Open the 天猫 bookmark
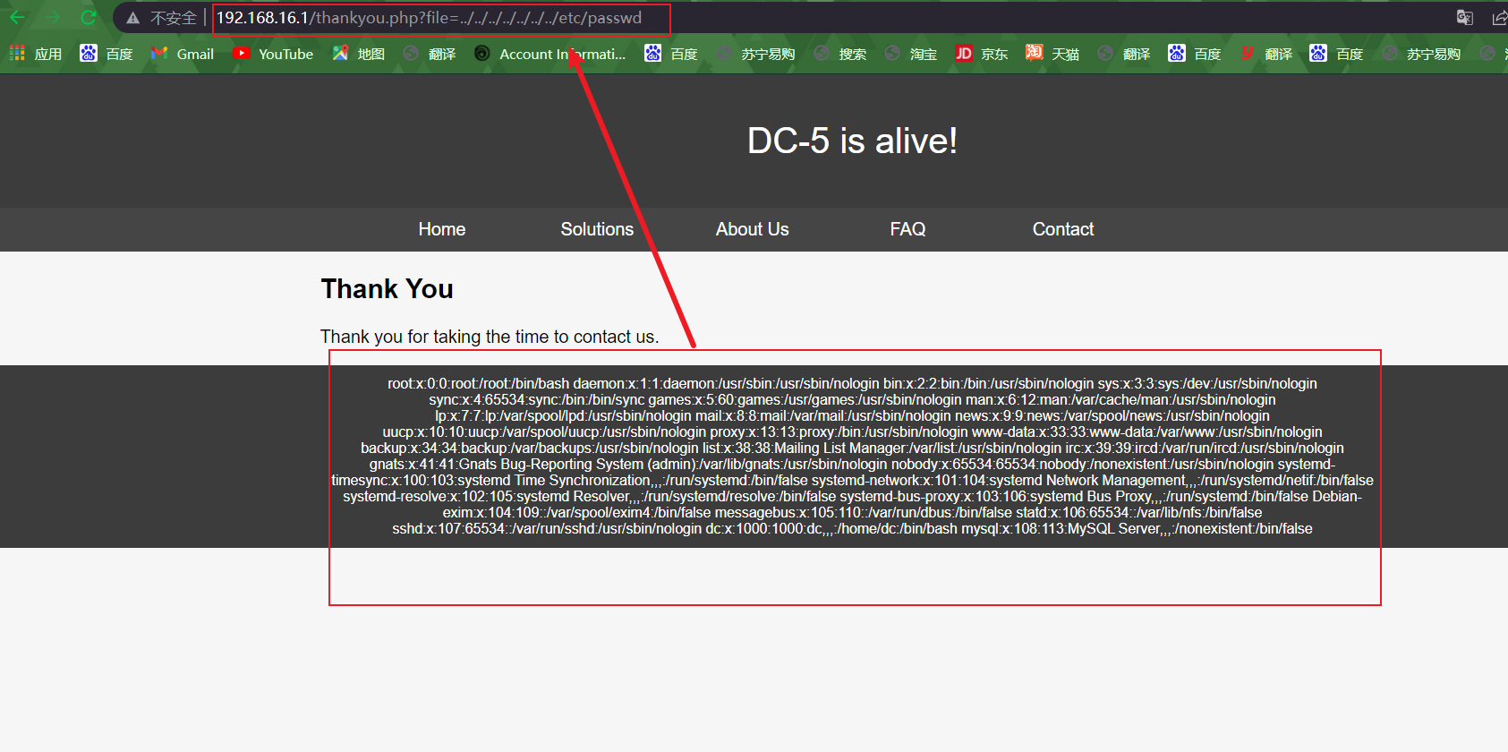Image resolution: width=1508 pixels, height=752 pixels. [1052, 54]
